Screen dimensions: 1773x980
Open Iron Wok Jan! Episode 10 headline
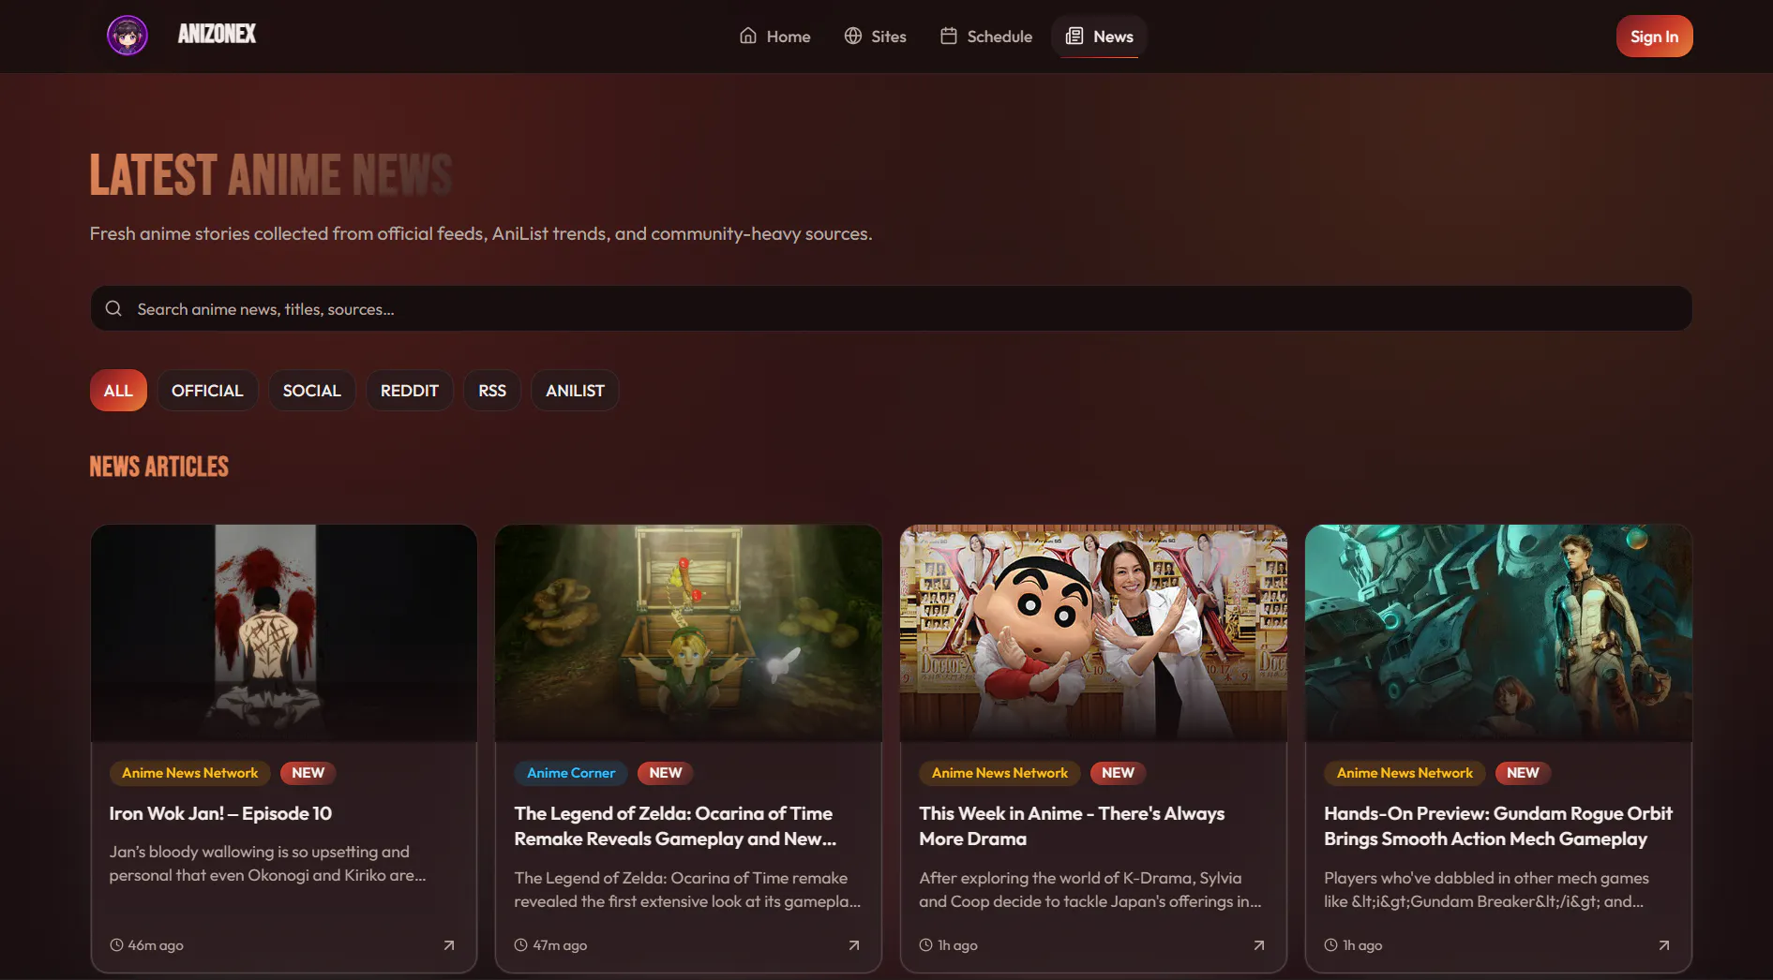click(x=220, y=813)
